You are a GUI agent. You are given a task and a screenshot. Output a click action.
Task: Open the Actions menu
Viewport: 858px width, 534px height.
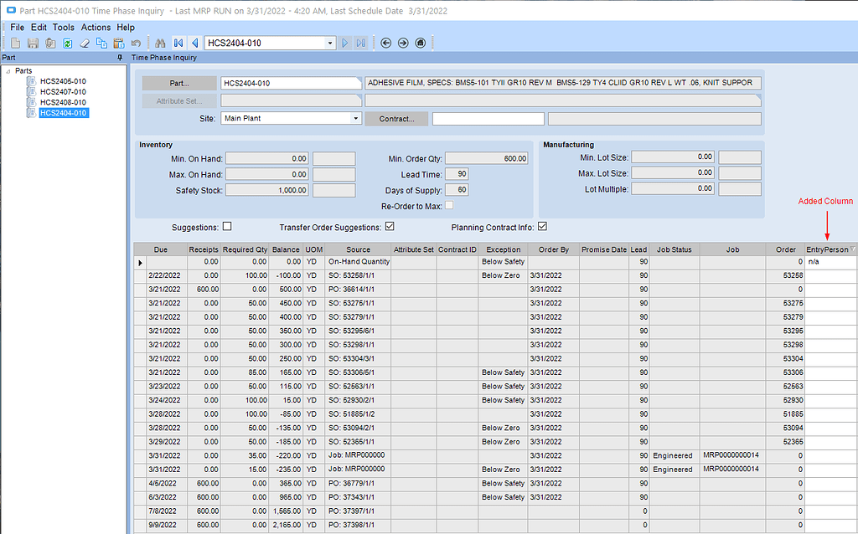click(x=96, y=27)
